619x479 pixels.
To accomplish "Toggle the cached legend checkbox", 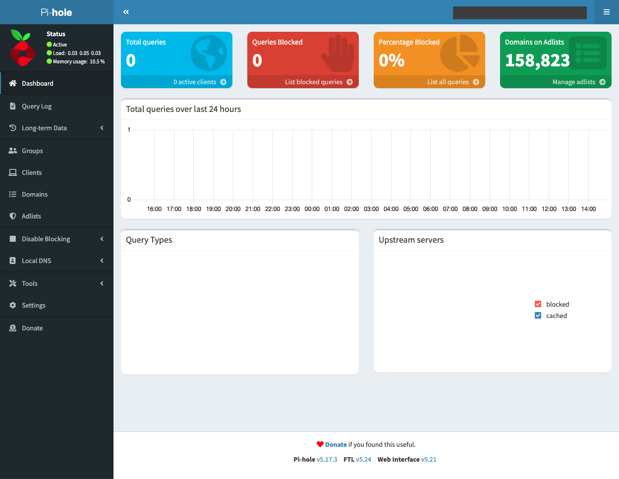I will point(538,316).
